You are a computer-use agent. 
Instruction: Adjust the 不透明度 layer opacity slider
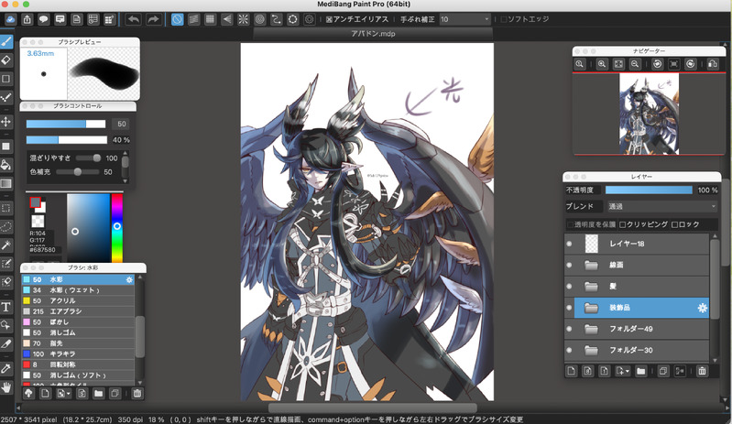pos(649,190)
